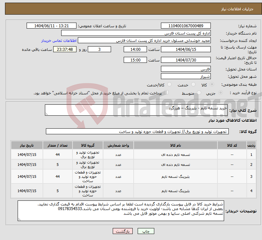This screenshot has height=240, width=262.
Task: Click the نام کالا column header
Action: [x=176, y=145]
